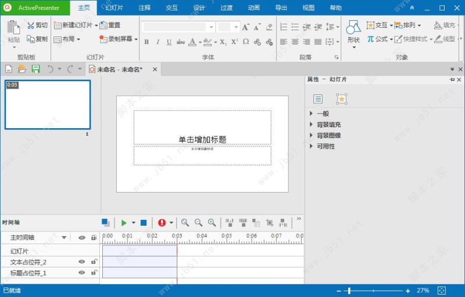Click the 填充 fill button
This screenshot has height=297, width=465.
point(444,25)
